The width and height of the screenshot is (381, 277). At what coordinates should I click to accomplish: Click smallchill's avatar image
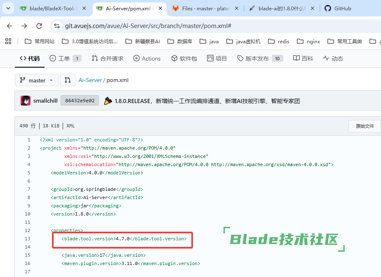point(26,101)
